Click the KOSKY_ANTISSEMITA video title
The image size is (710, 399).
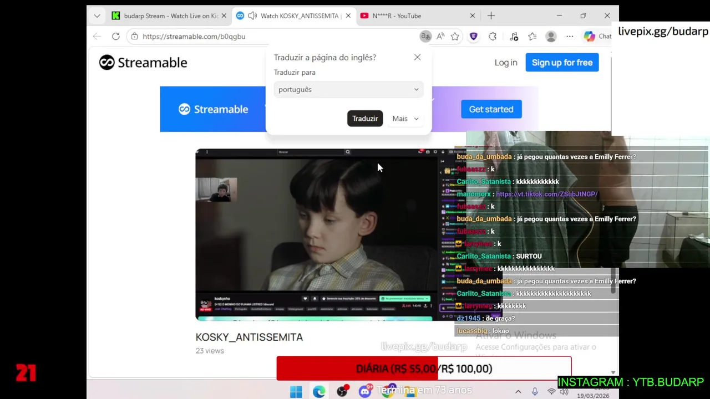(249, 337)
